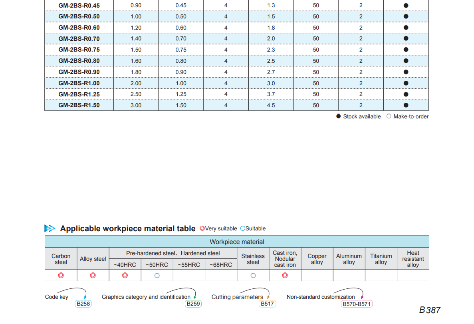Screen dimensions: 474x324
Task: Select the red double-circle under Cast iron column
Action: click(285, 275)
